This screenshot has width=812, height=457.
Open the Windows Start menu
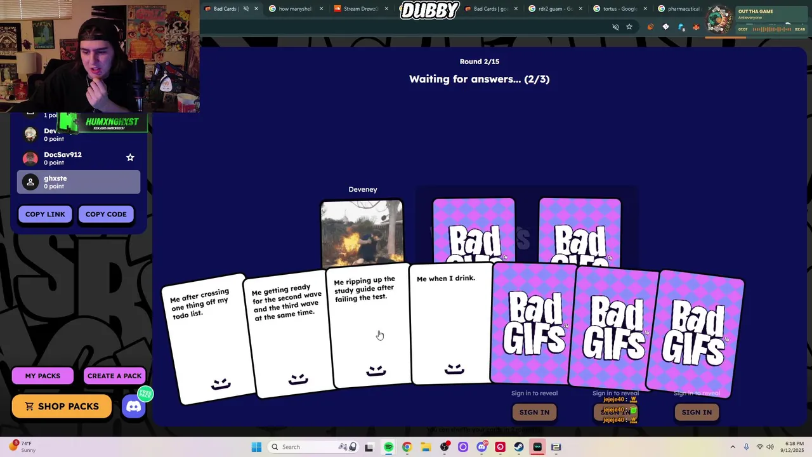256,447
